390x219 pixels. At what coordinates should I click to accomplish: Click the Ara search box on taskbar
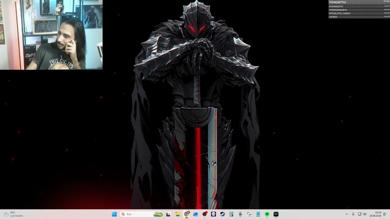[142, 214]
